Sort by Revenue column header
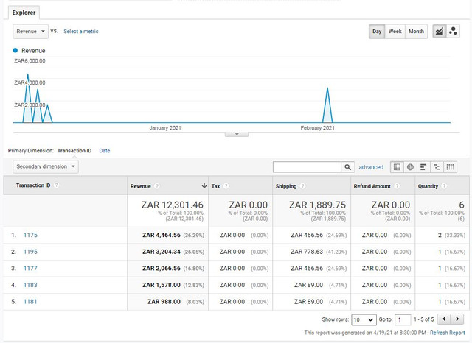 [140, 186]
